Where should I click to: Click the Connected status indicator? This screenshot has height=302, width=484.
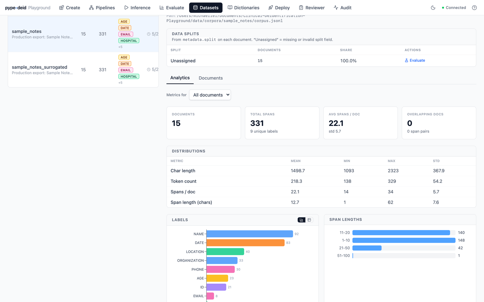point(454,8)
